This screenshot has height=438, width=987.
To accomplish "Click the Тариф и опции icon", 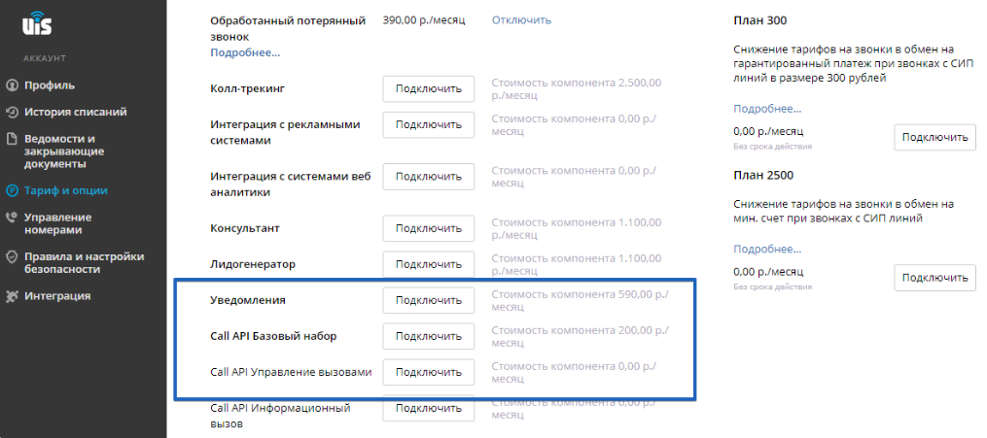I will coord(12,190).
